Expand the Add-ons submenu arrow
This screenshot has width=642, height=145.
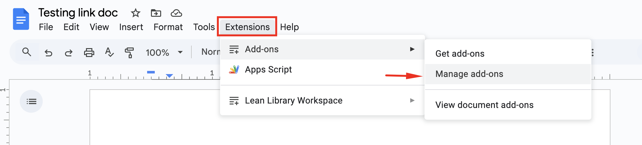point(412,49)
